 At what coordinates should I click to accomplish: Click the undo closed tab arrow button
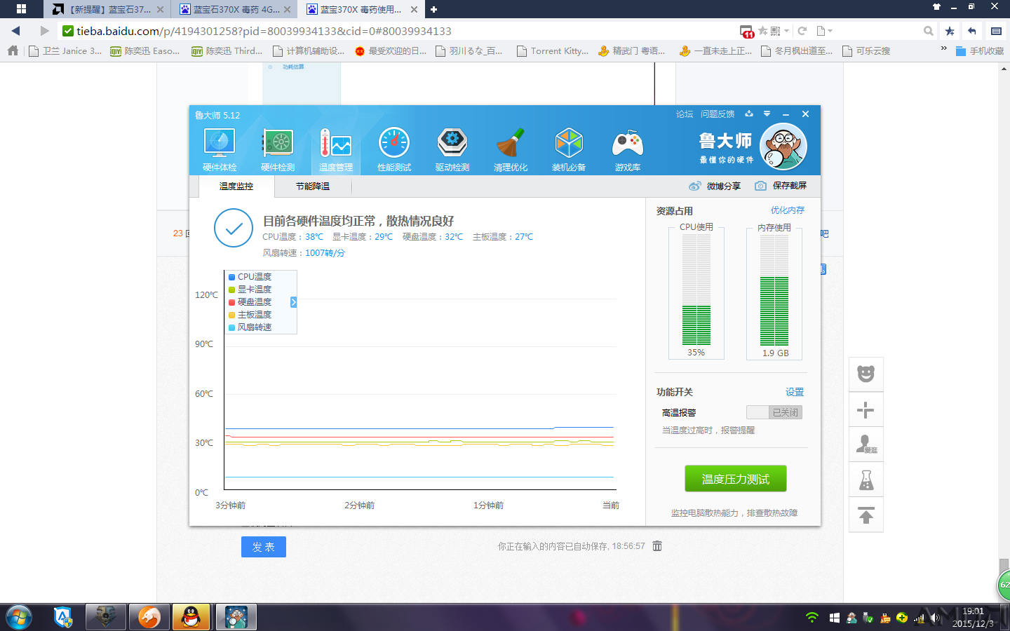pos(972,31)
